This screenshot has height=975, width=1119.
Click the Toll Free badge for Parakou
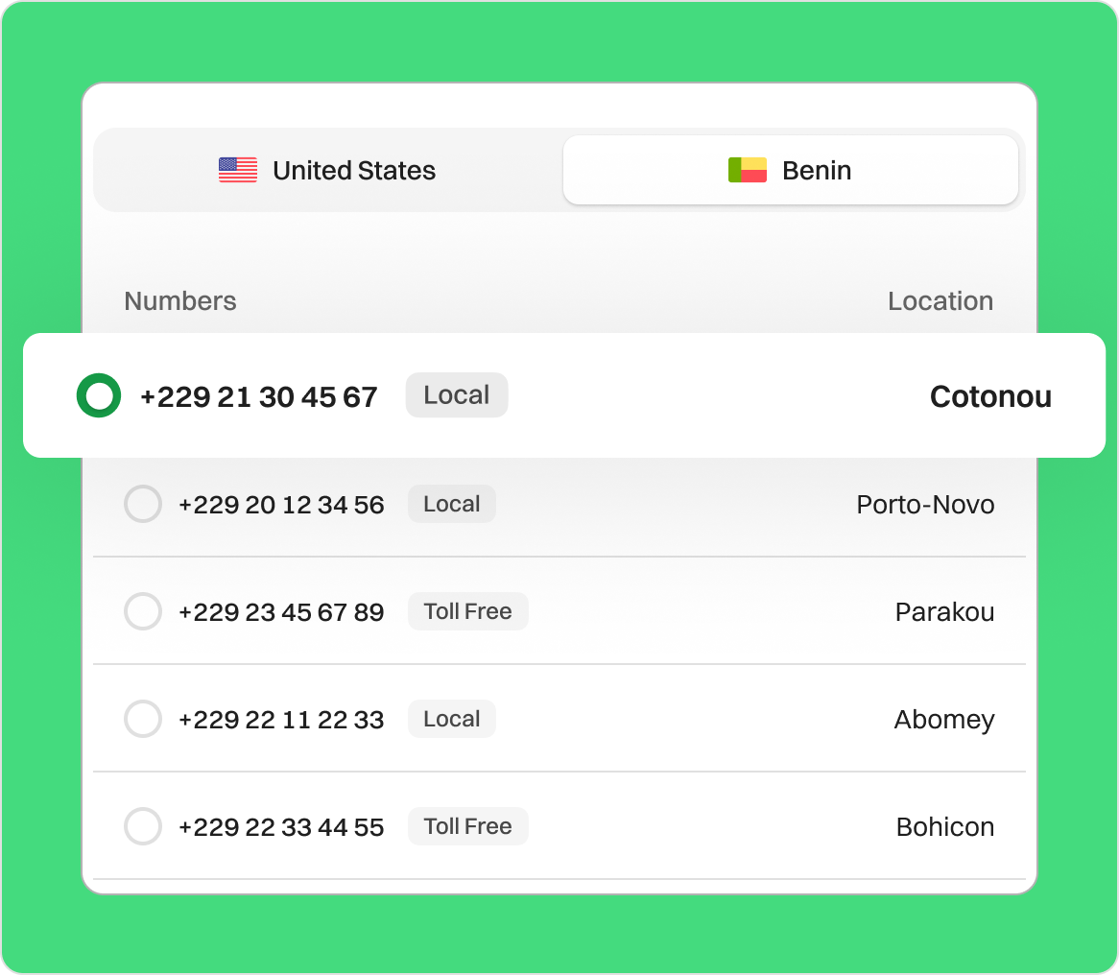pyautogui.click(x=467, y=612)
